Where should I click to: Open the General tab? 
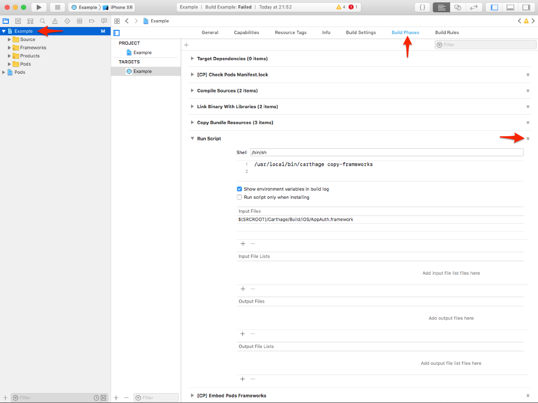click(210, 33)
